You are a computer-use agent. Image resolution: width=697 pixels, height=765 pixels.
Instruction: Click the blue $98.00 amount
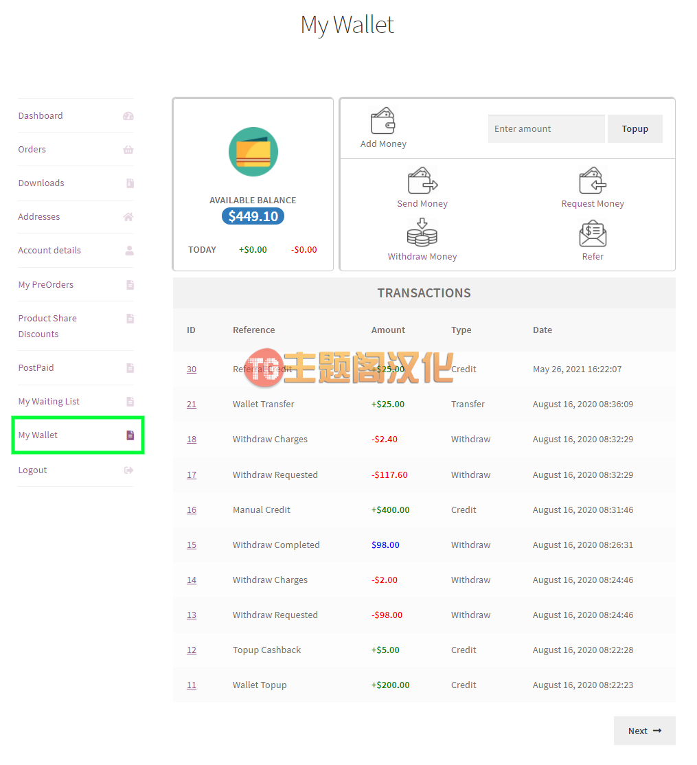pyautogui.click(x=385, y=545)
